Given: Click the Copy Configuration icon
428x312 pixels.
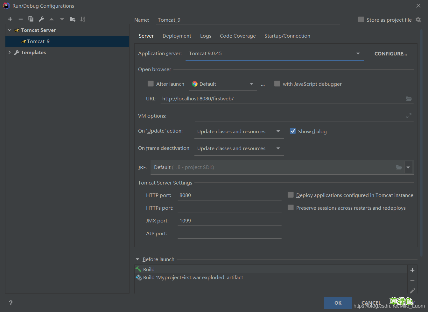Looking at the screenshot, I should click(x=31, y=19).
